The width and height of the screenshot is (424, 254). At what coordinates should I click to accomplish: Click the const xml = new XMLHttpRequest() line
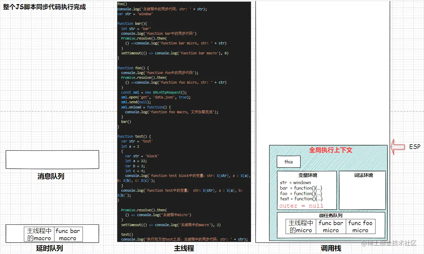click(154, 92)
